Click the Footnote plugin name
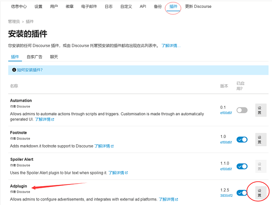Image resolution: width=272 pixels, height=205 pixels. [x=18, y=132]
